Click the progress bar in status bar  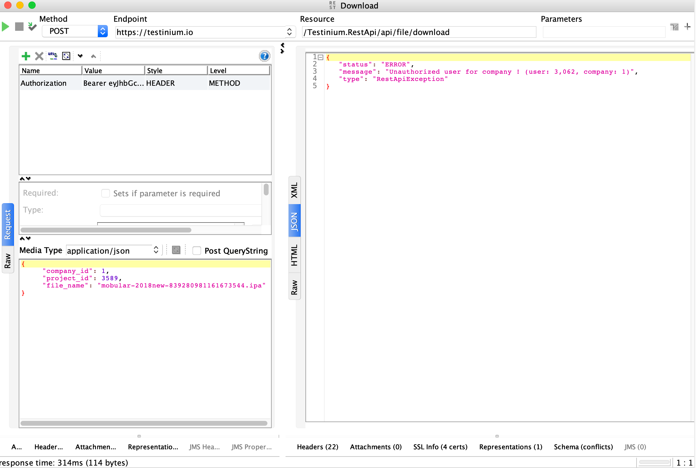click(654, 462)
